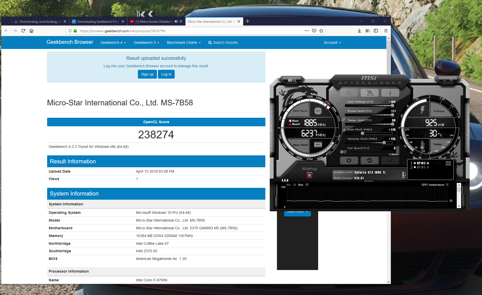The height and width of the screenshot is (295, 482).
Task: Reload the Geekbench page
Action: [23, 31]
